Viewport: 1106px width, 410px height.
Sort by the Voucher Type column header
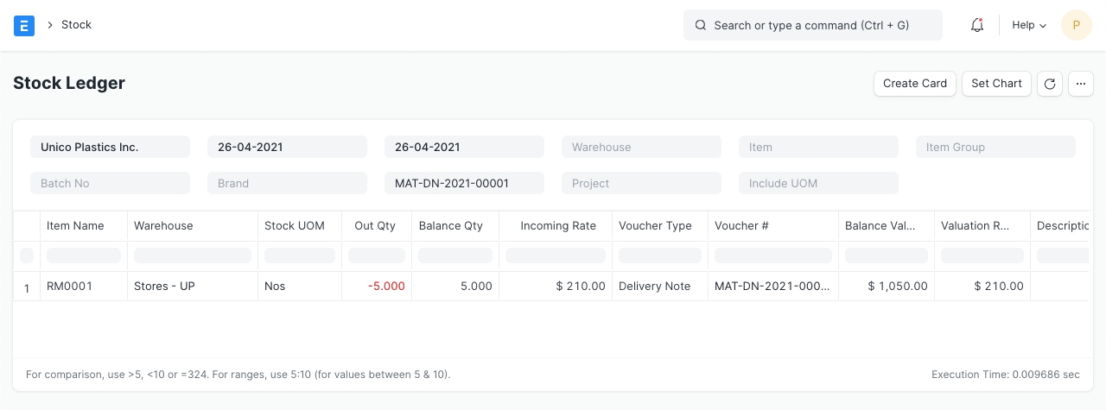655,226
